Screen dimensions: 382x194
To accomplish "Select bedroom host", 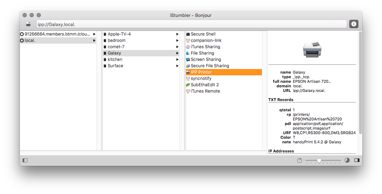I will tap(141, 40).
